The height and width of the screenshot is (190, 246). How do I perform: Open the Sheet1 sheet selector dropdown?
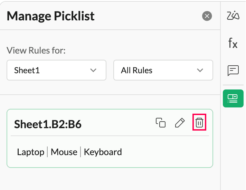(x=56, y=70)
